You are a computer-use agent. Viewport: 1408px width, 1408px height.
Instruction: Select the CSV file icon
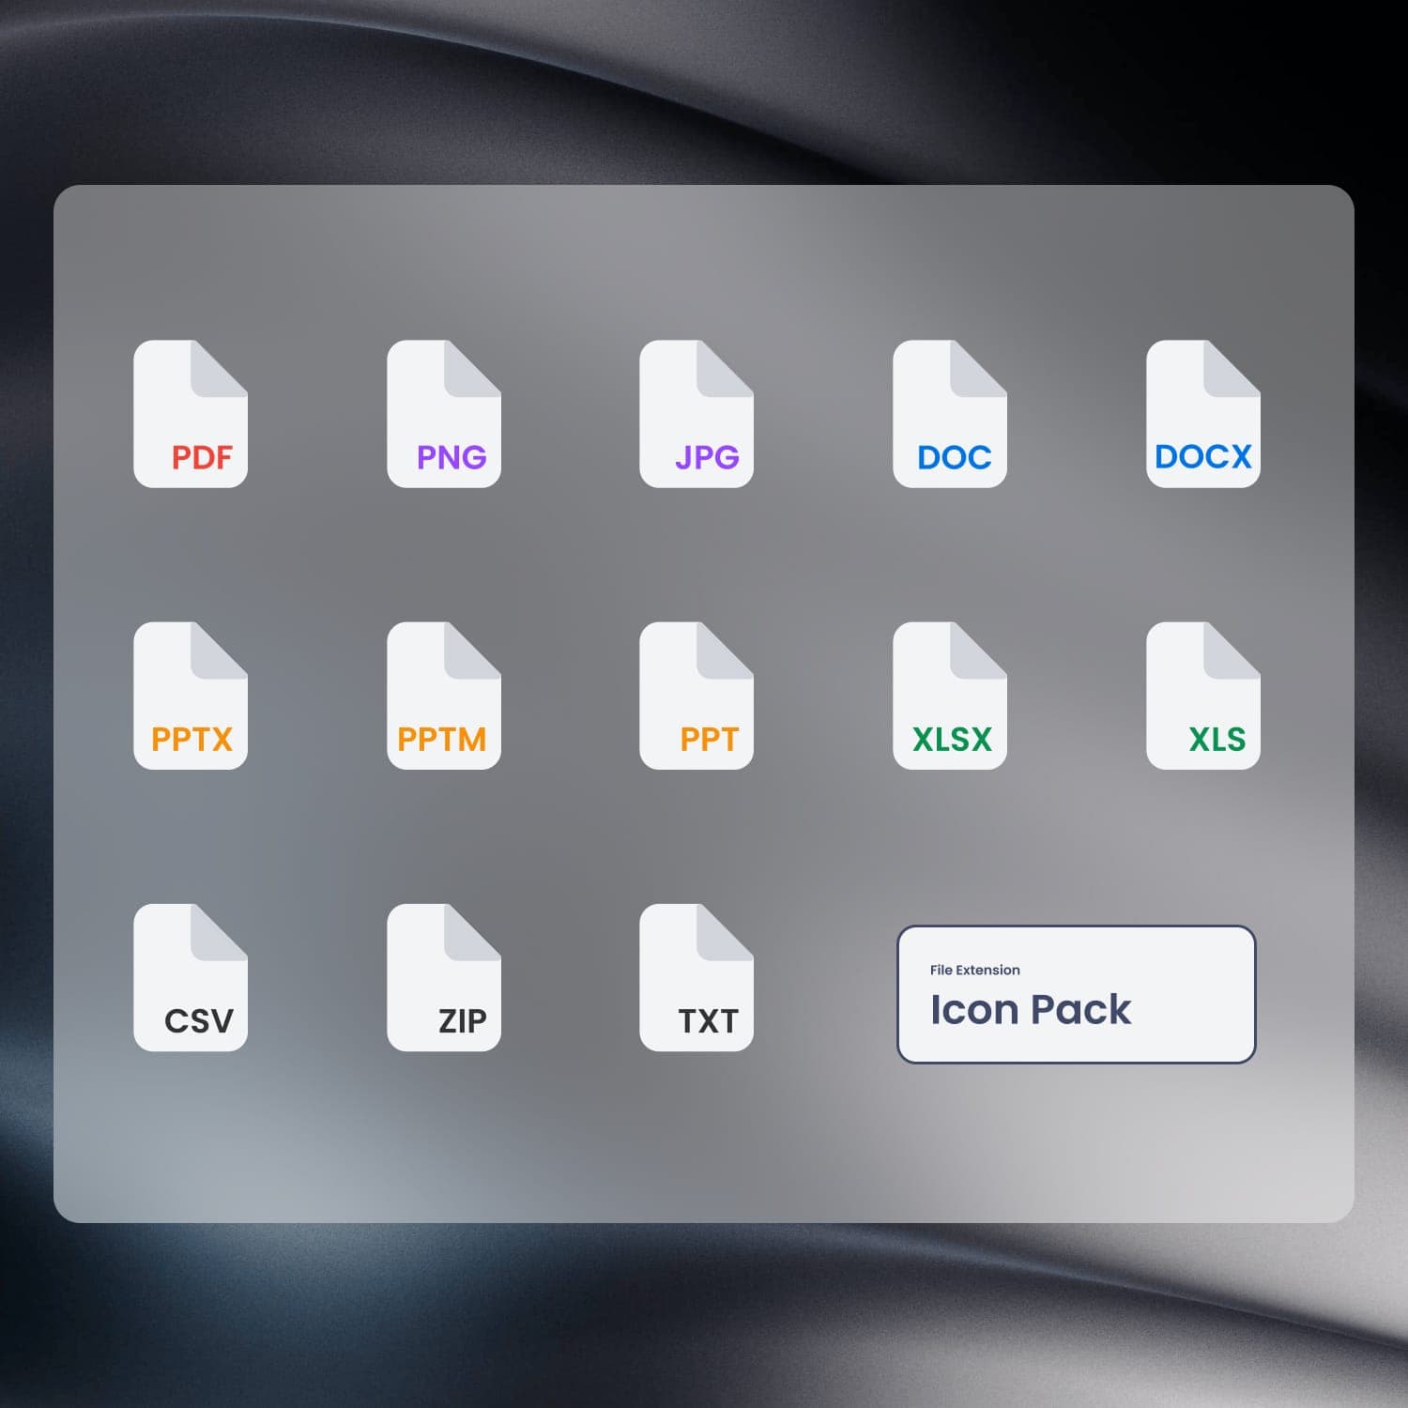[x=191, y=976]
